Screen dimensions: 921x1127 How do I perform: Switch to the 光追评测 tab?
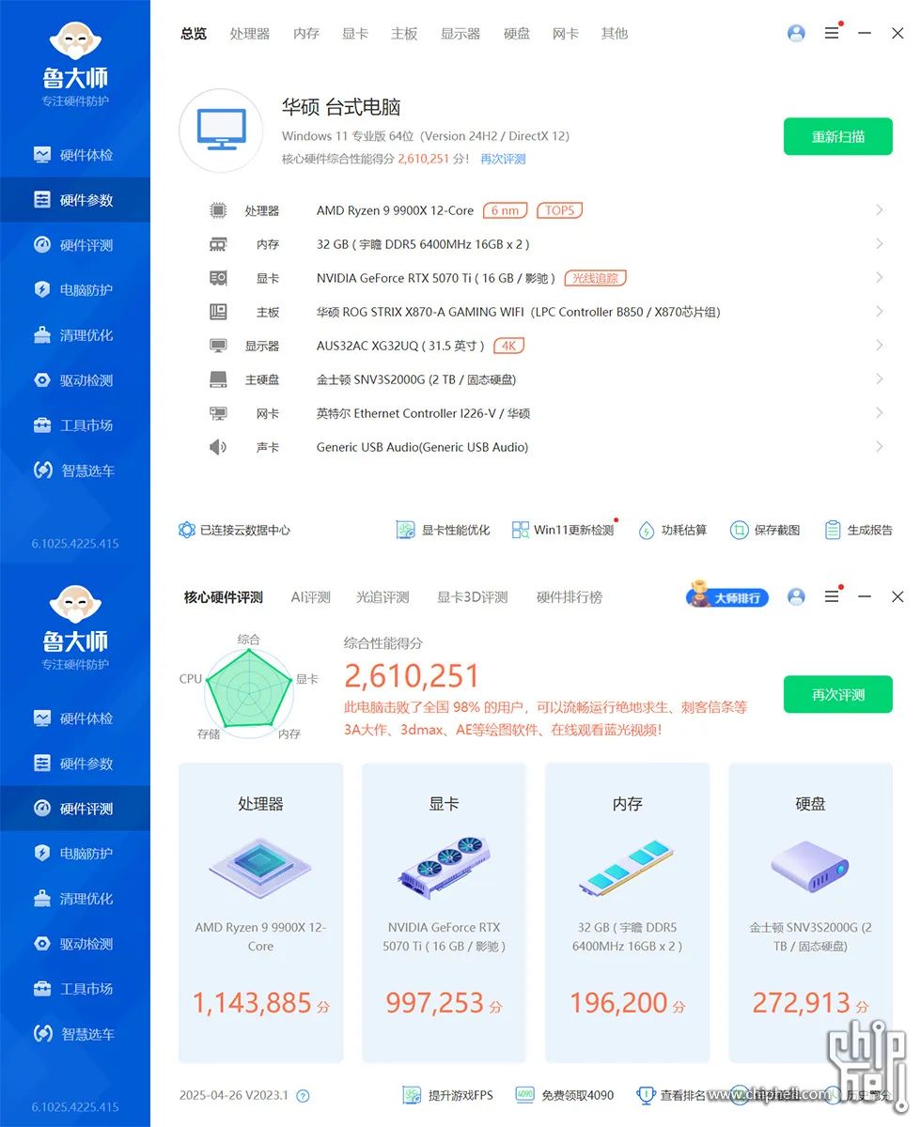[x=382, y=597]
